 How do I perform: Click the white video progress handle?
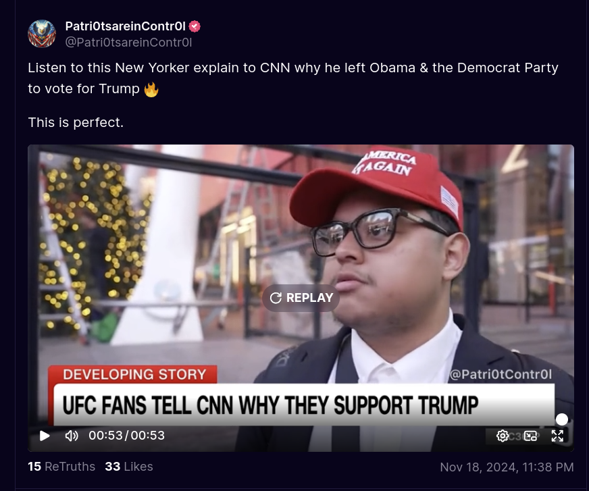click(561, 419)
